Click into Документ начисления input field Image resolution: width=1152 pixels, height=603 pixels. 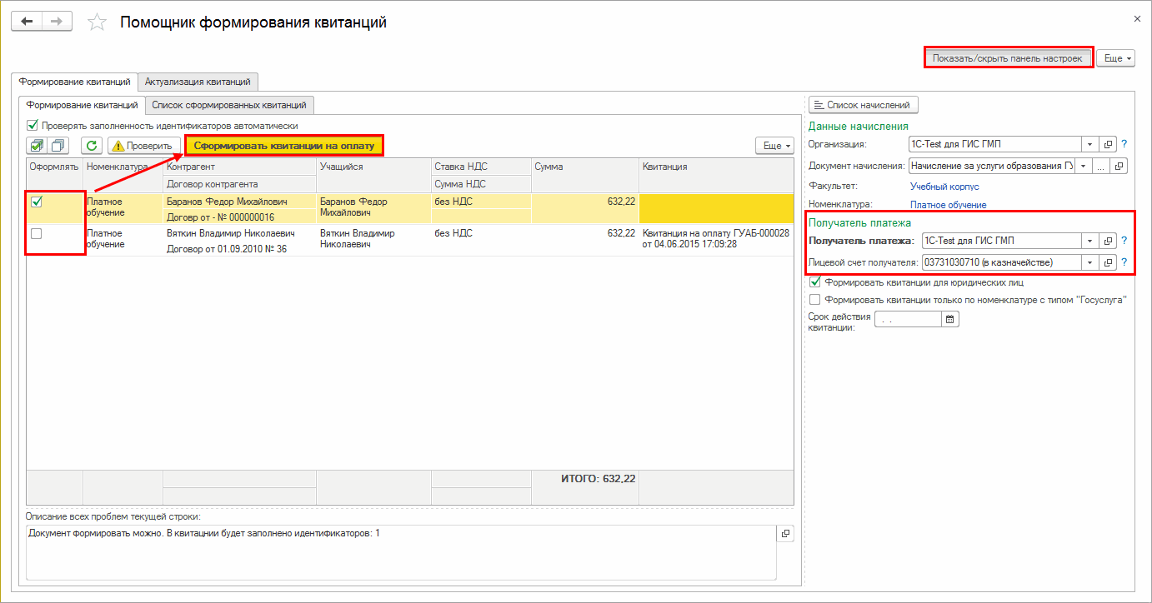pos(992,166)
